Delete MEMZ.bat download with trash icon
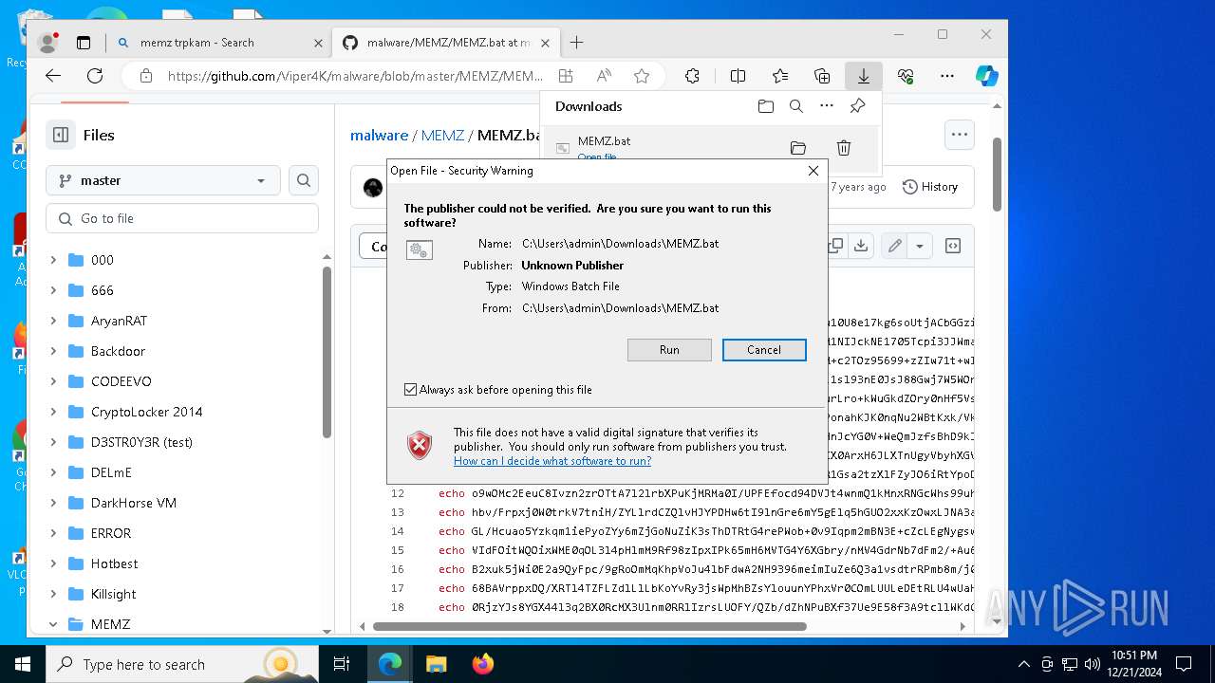Screen dimensions: 1215x683 [x=844, y=148]
